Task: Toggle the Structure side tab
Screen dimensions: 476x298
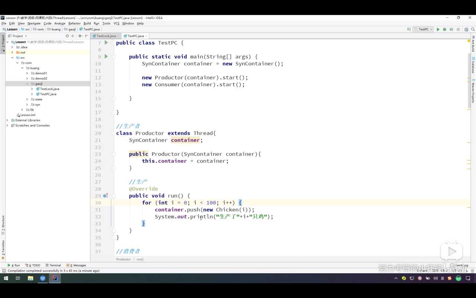Action: tap(3, 225)
